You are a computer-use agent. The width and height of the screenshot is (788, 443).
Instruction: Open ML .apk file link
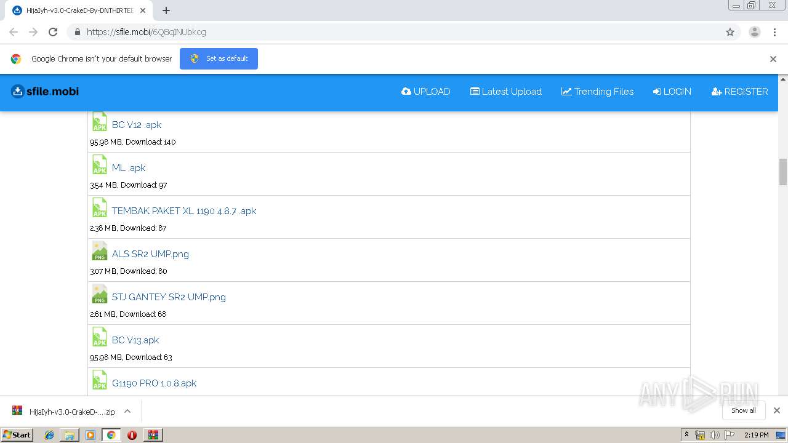point(129,168)
